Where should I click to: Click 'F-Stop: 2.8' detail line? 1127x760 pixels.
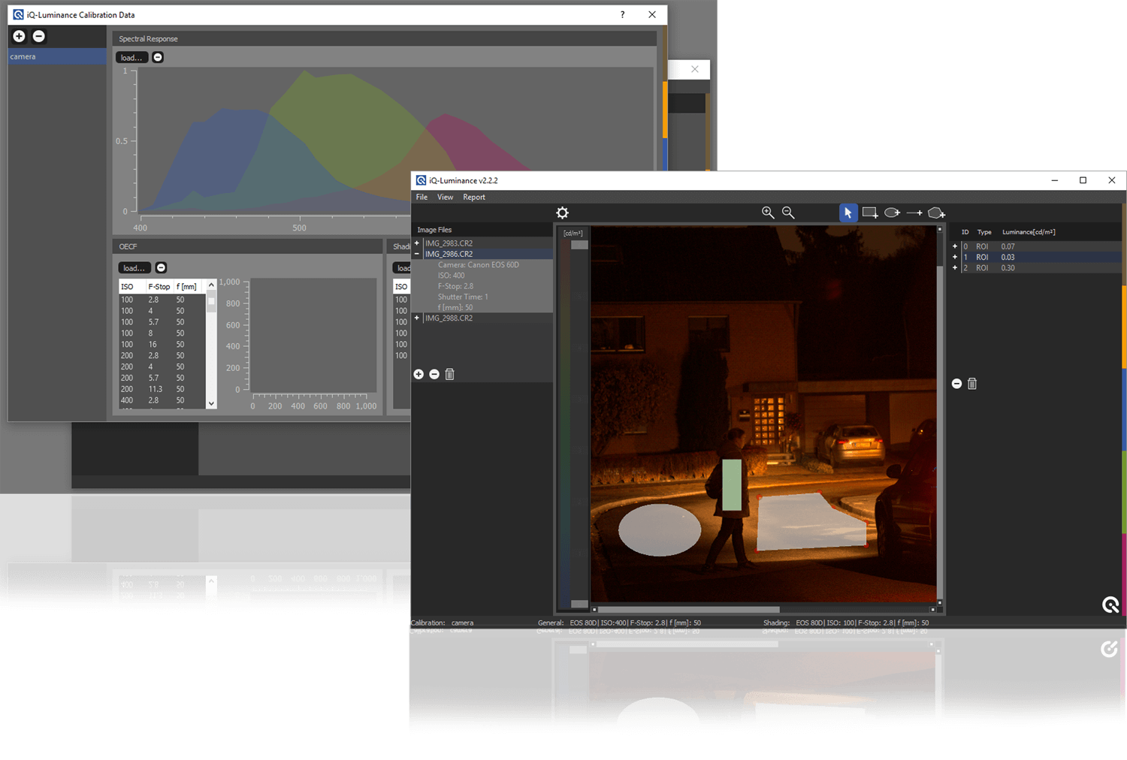tap(455, 286)
